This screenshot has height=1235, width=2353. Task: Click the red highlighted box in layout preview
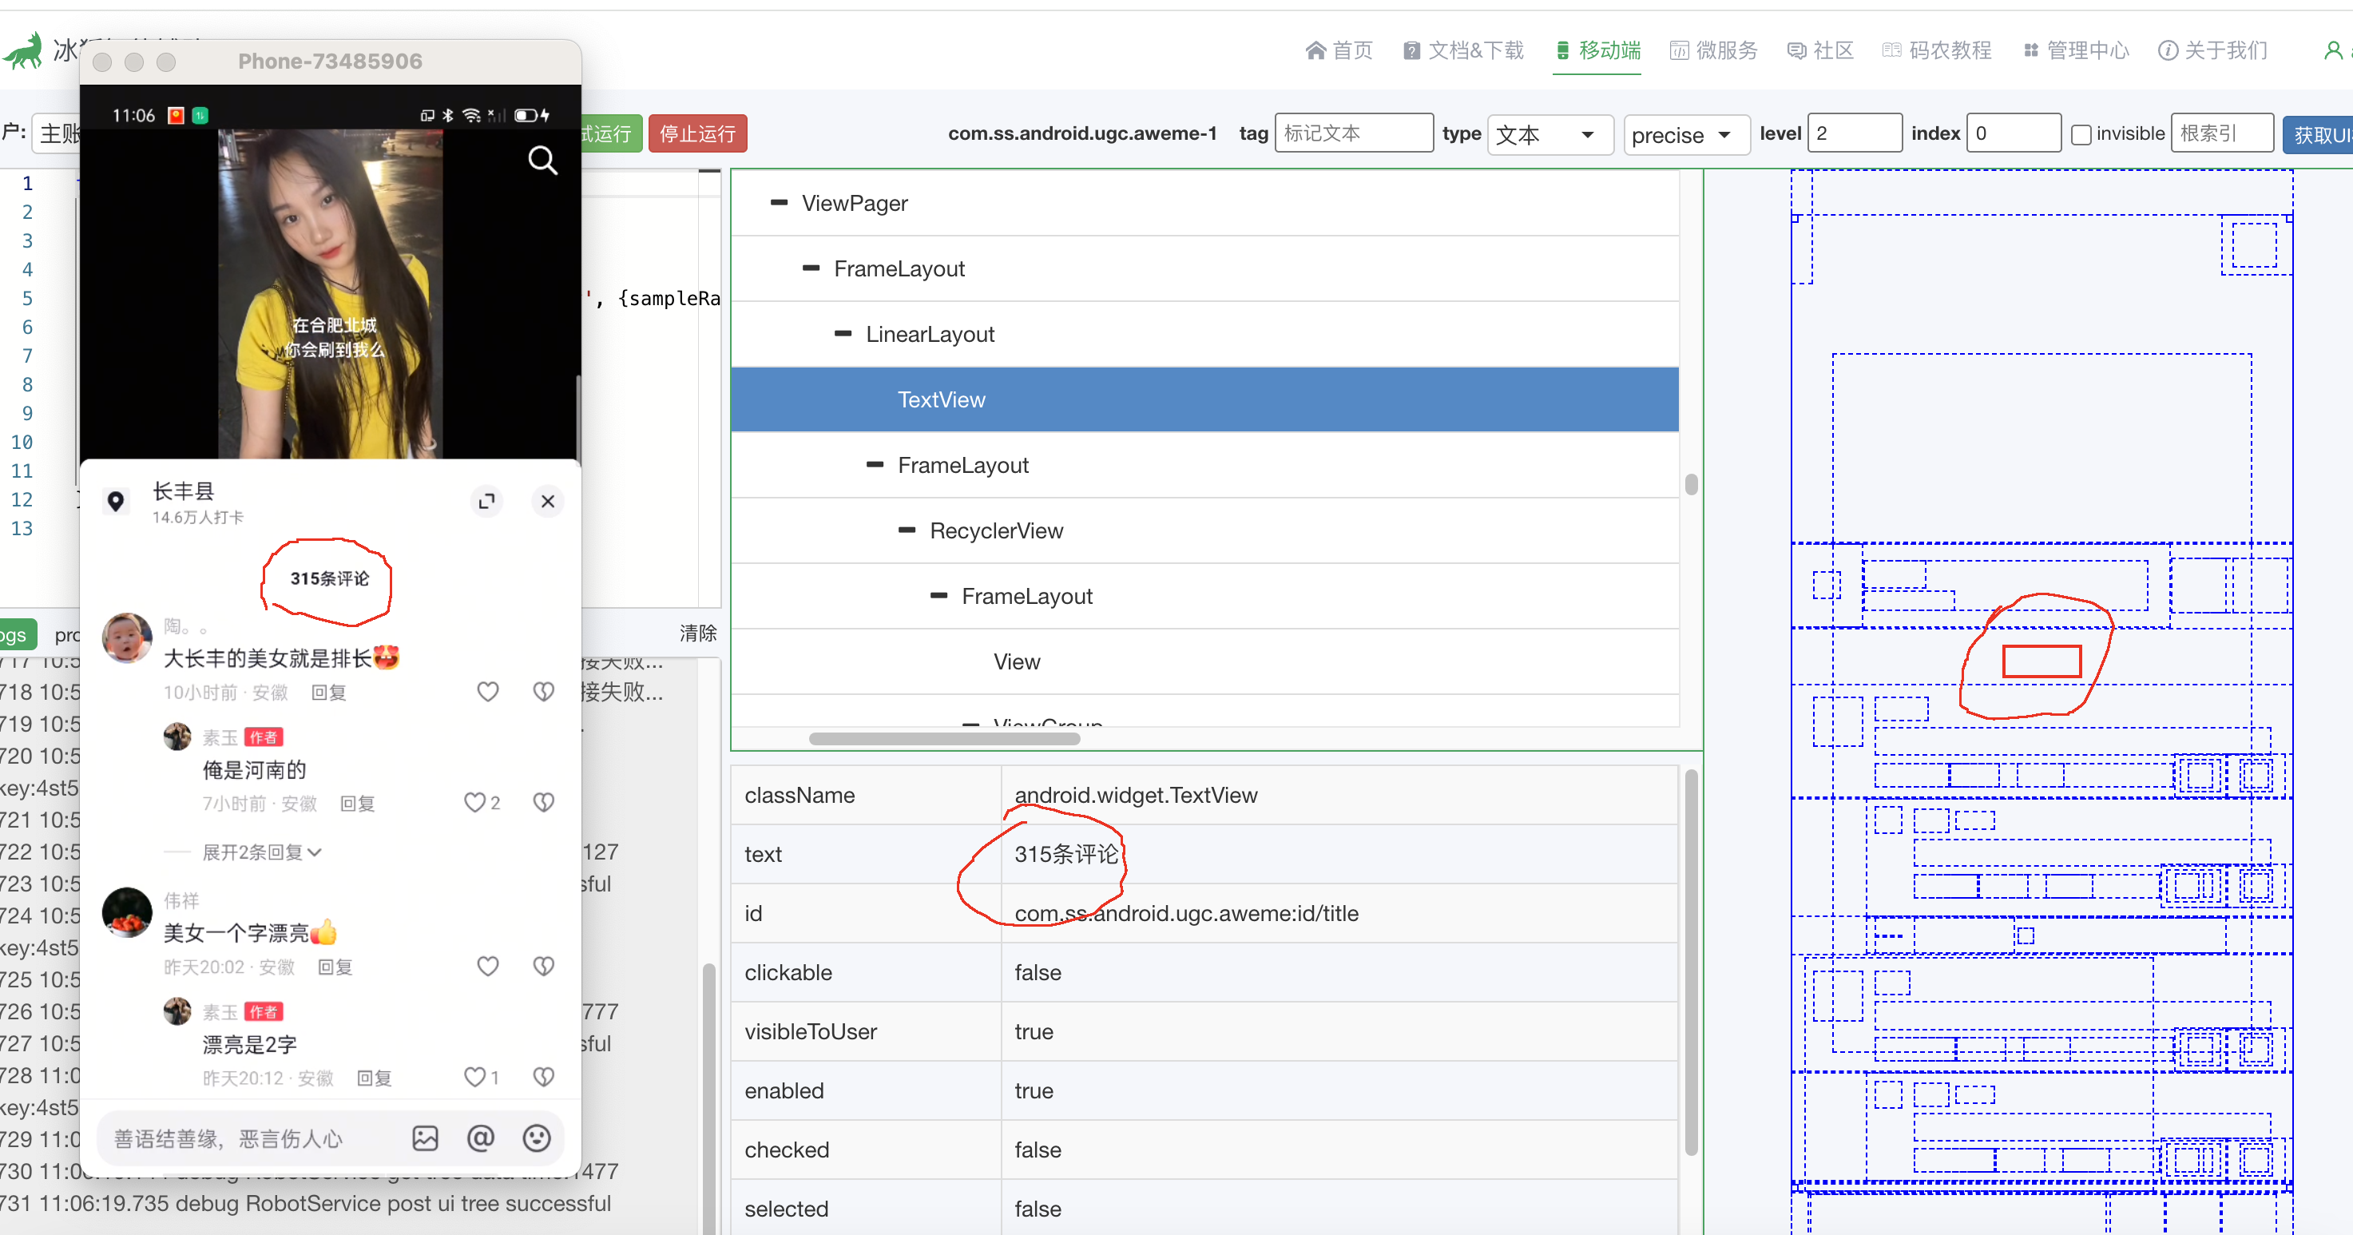pos(2042,661)
